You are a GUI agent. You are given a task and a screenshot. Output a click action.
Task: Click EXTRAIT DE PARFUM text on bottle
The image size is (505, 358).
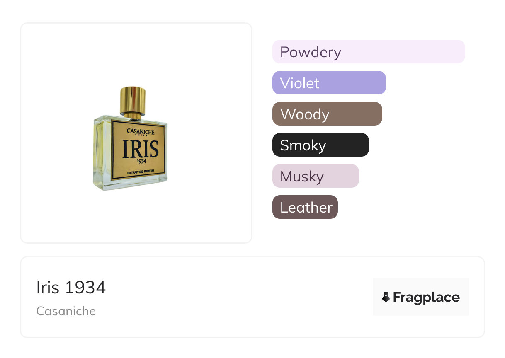pyautogui.click(x=141, y=172)
